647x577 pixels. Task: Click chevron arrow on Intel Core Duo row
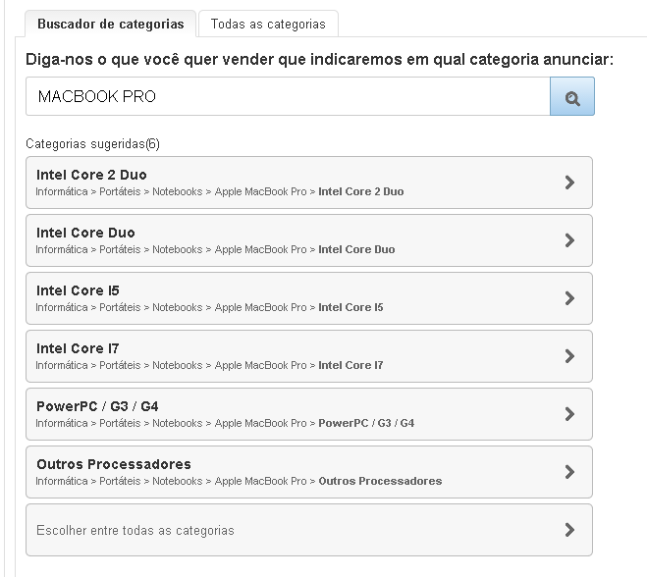pyautogui.click(x=569, y=240)
